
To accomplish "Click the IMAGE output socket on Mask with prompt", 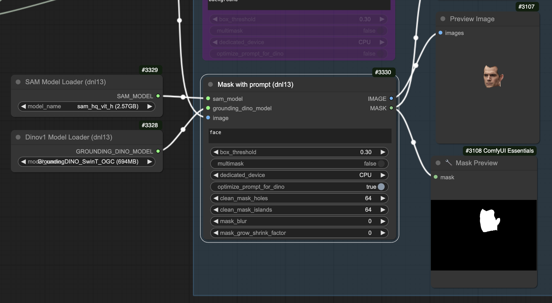I will (x=392, y=99).
